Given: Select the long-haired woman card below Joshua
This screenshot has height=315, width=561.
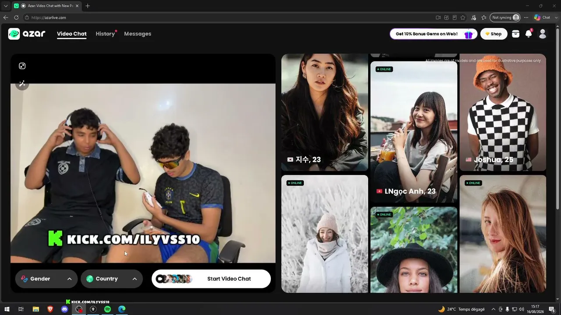Looking at the screenshot, I should click(x=503, y=234).
